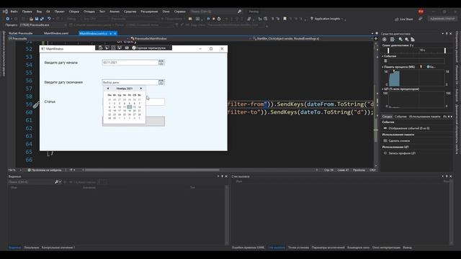Close the MainWindow.xaml.cs tab

(x=115, y=34)
